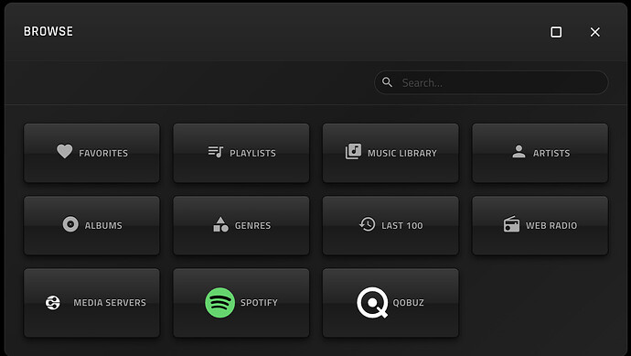Click the Media Servers icon
The image size is (631, 356).
coord(53,302)
